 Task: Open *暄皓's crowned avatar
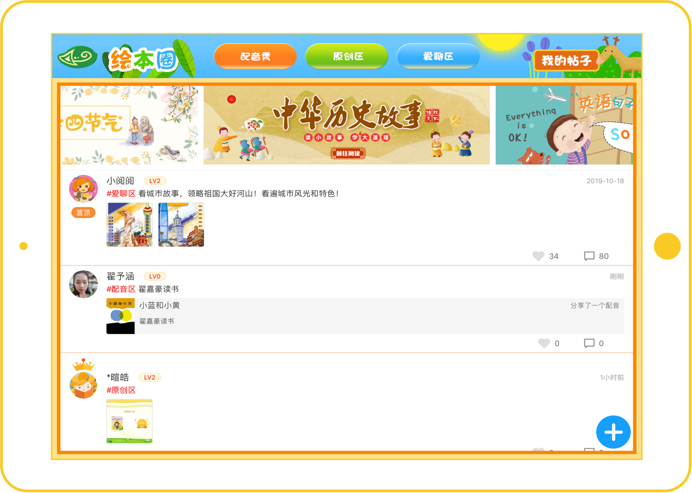pos(83,379)
